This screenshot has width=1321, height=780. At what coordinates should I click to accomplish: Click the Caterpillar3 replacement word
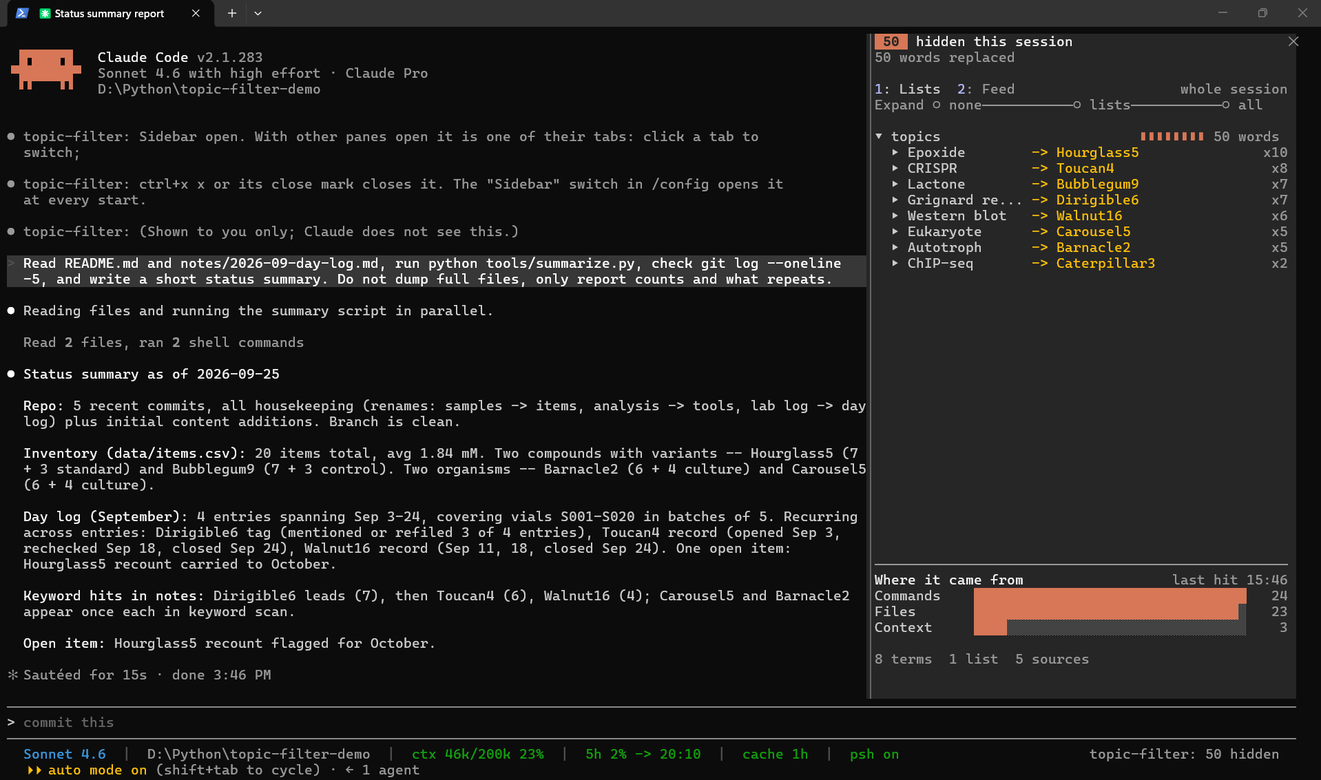click(1105, 263)
